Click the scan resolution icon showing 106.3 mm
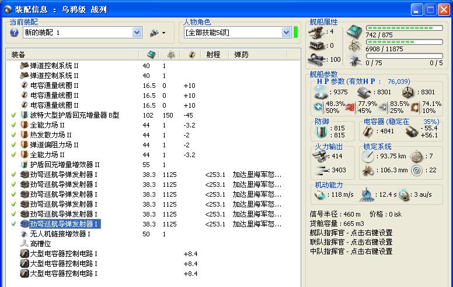The image size is (453, 287). [x=368, y=171]
